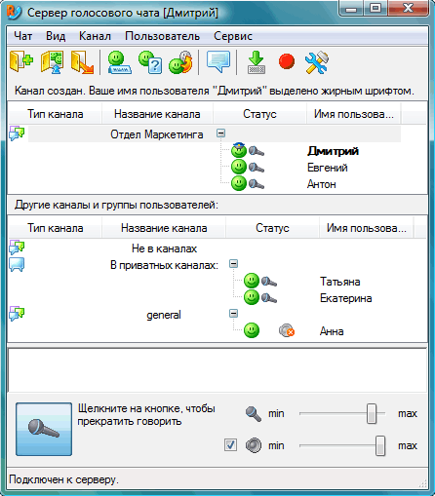435x496 pixels.
Task: Select user Евгений in the channel list
Action: pos(328,168)
